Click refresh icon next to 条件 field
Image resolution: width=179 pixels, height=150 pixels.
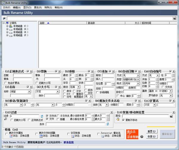[108, 124]
